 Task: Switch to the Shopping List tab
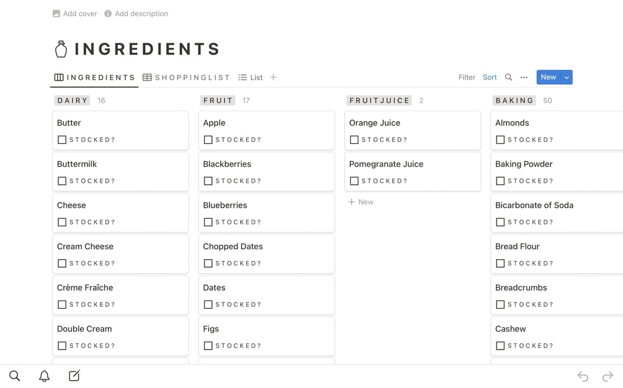point(186,77)
